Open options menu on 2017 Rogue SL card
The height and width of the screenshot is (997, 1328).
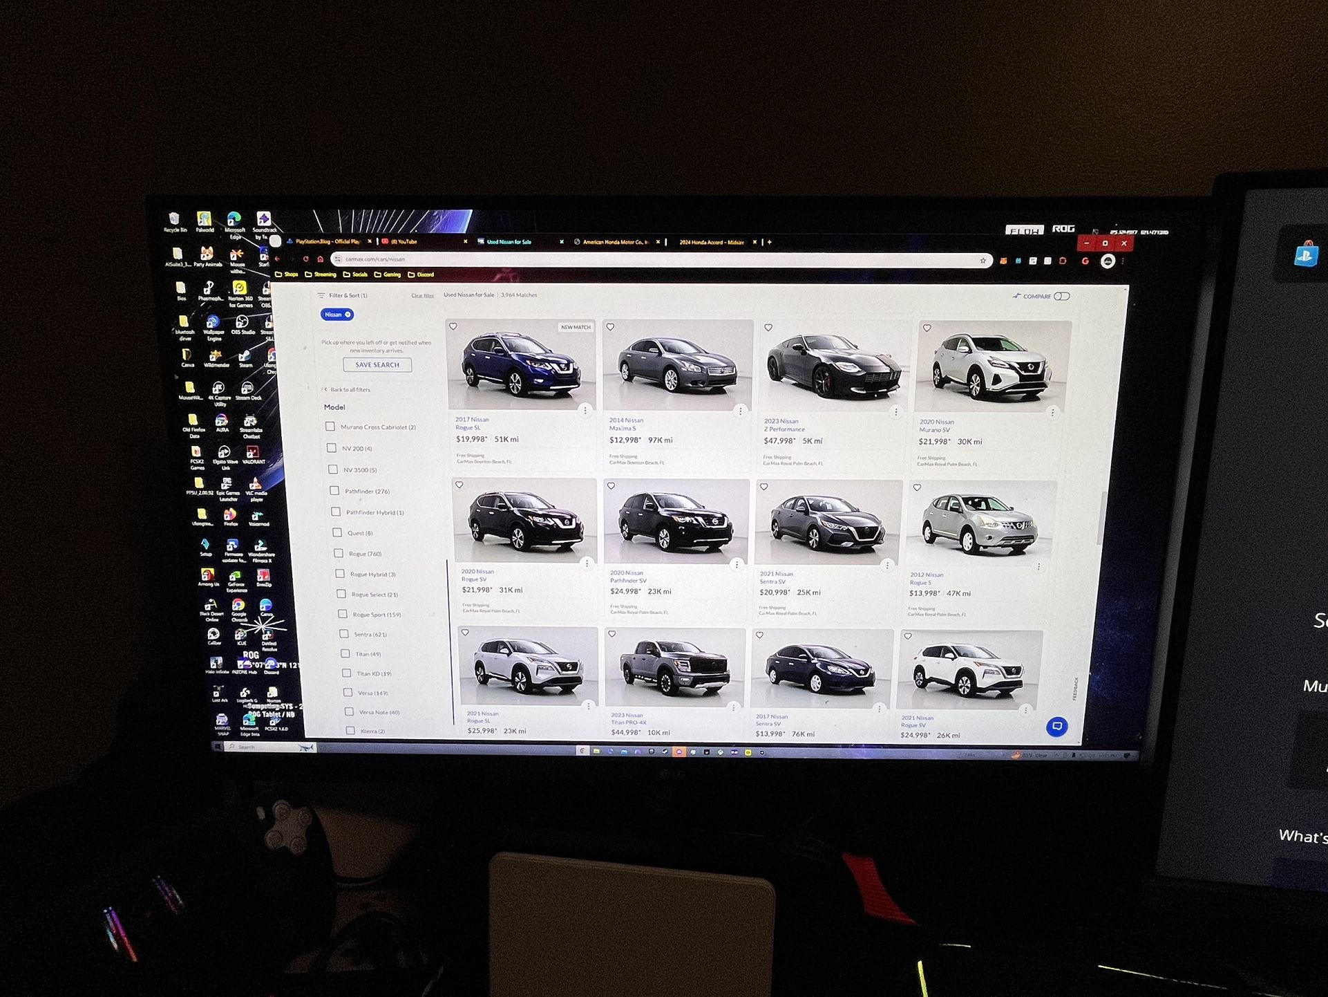coord(585,410)
